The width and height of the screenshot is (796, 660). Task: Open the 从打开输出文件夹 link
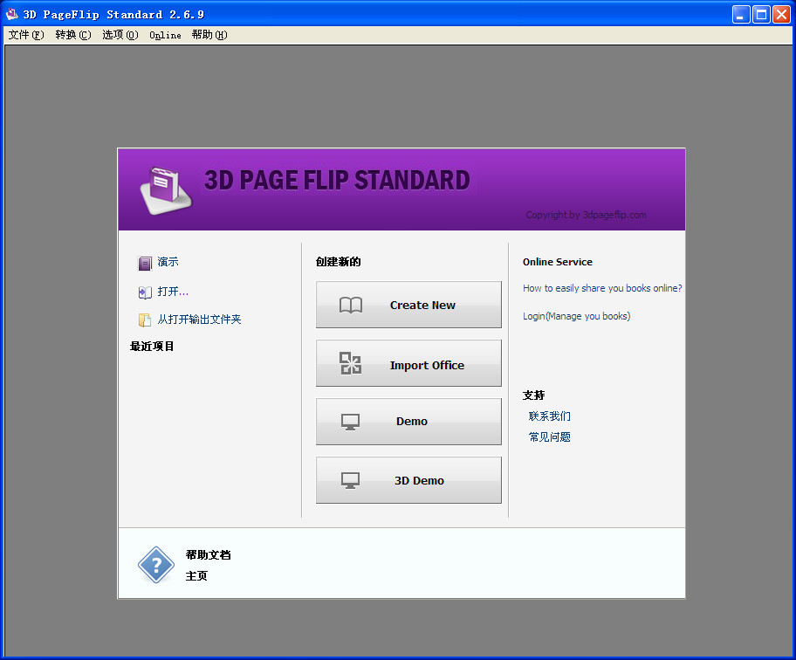point(199,320)
